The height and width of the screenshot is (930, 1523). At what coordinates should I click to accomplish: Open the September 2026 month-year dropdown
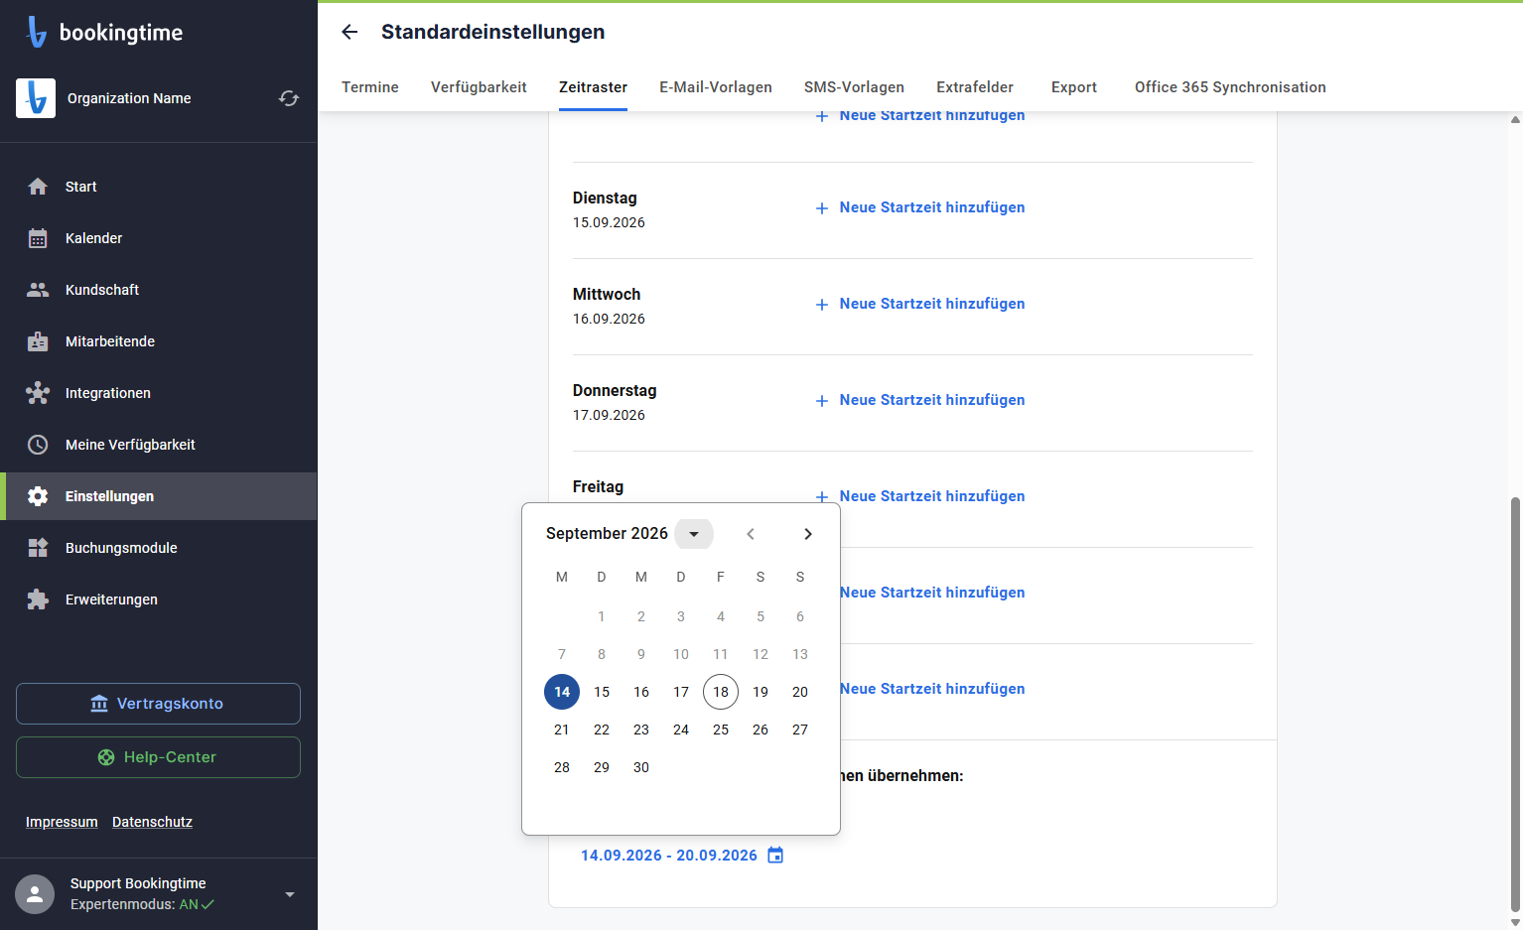coord(694,534)
